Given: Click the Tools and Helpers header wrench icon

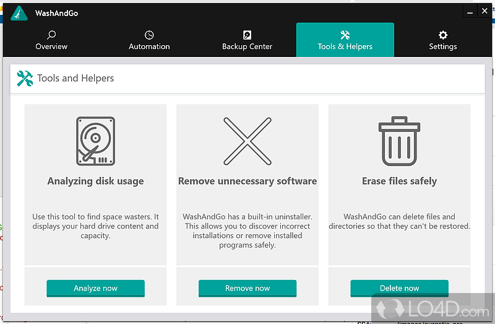Looking at the screenshot, I should click(25, 78).
